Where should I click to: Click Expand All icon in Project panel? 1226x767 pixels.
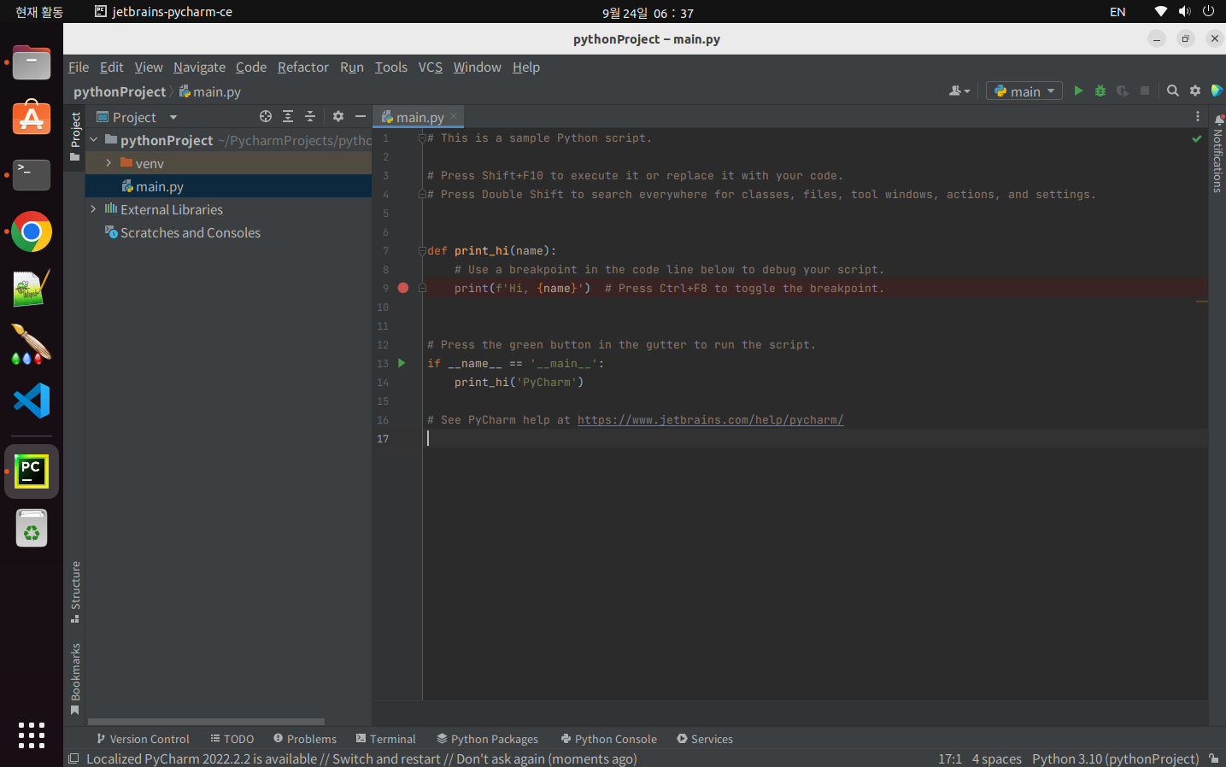[288, 116]
